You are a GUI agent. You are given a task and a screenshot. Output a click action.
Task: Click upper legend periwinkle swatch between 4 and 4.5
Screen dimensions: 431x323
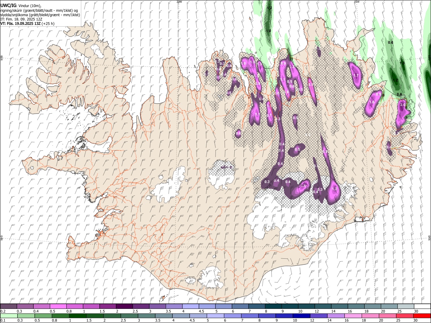coord(190,306)
